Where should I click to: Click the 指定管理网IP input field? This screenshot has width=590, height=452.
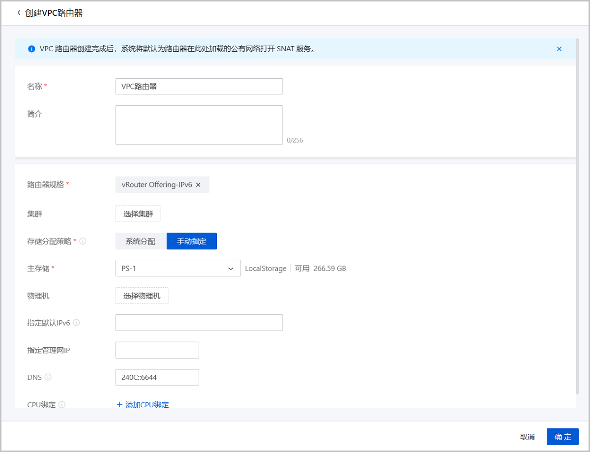(x=157, y=350)
